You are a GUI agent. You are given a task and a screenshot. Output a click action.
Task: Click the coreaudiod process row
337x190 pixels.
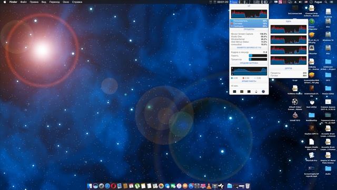tap(249, 44)
